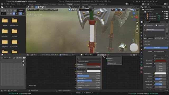The width and height of the screenshot is (169, 95).
Task: Click Principled BSDF surface shader button
Action: coord(160,51)
